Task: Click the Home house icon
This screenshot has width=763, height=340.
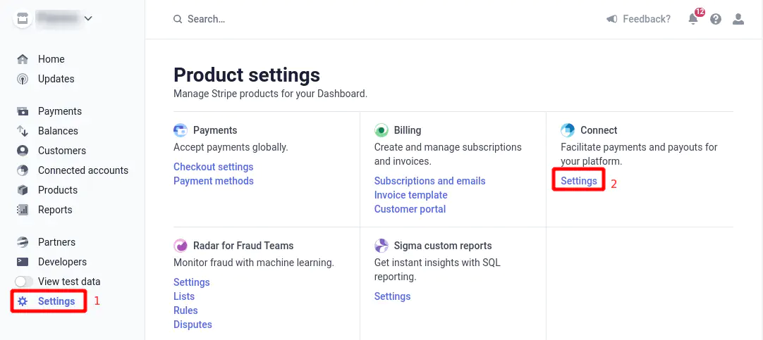Action: tap(23, 59)
